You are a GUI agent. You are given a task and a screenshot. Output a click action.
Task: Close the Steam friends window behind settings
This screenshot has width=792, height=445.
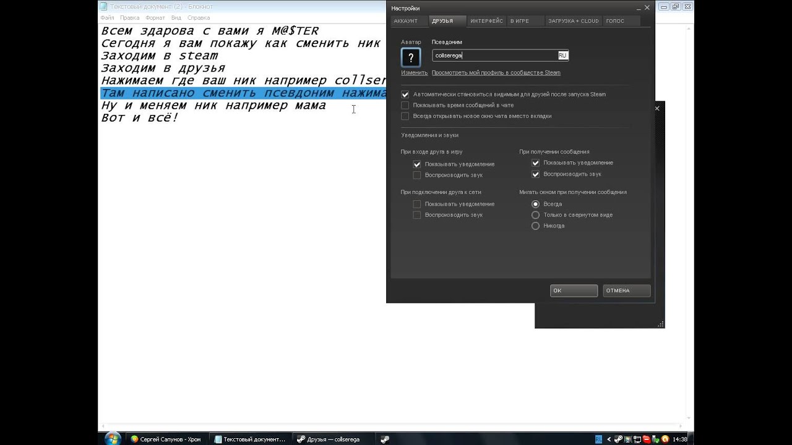pos(657,108)
